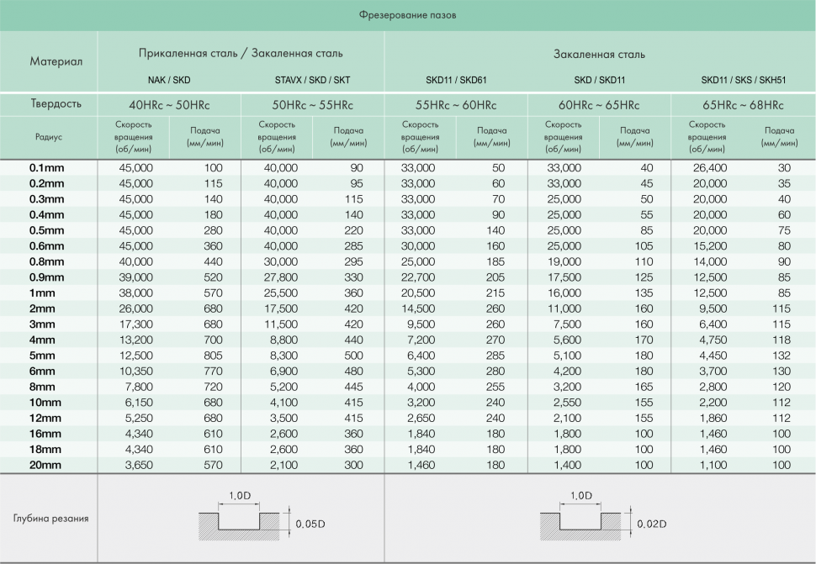Click the 'SKD11 / SKD61' material label
This screenshot has width=816, height=564.
click(456, 81)
